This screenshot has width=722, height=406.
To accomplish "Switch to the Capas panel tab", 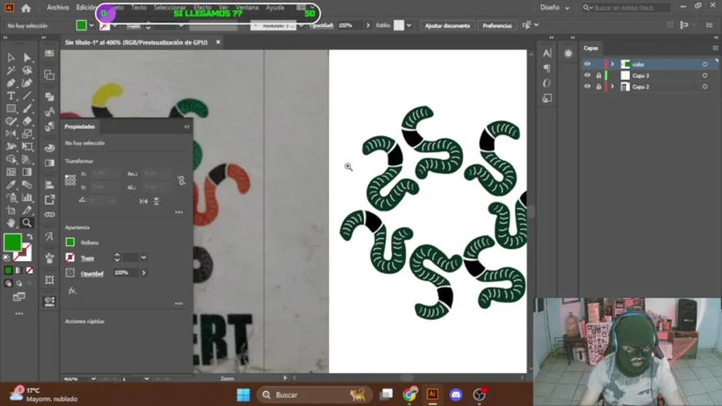I will tap(591, 48).
